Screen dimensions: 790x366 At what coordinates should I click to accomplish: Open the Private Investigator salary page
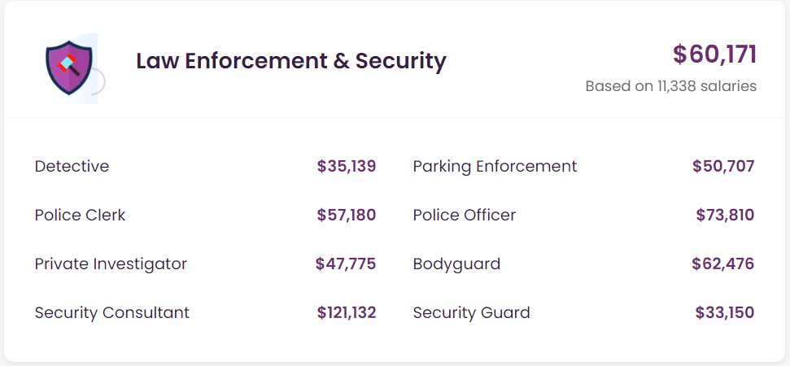click(111, 264)
